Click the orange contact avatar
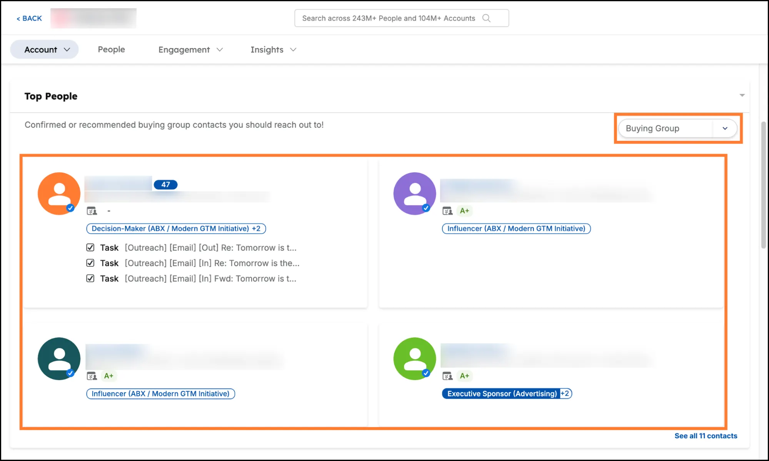The width and height of the screenshot is (769, 461). tap(59, 194)
